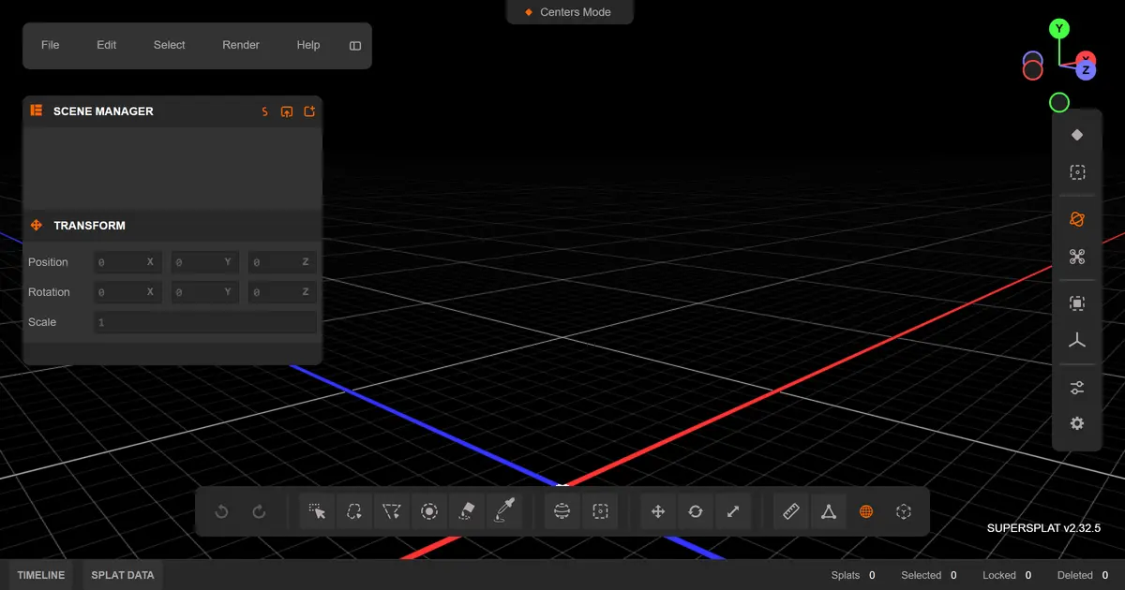Viewport: 1125px width, 590px height.
Task: Toggle the dashed-square bound icon in right toolbar
Action: [1077, 172]
